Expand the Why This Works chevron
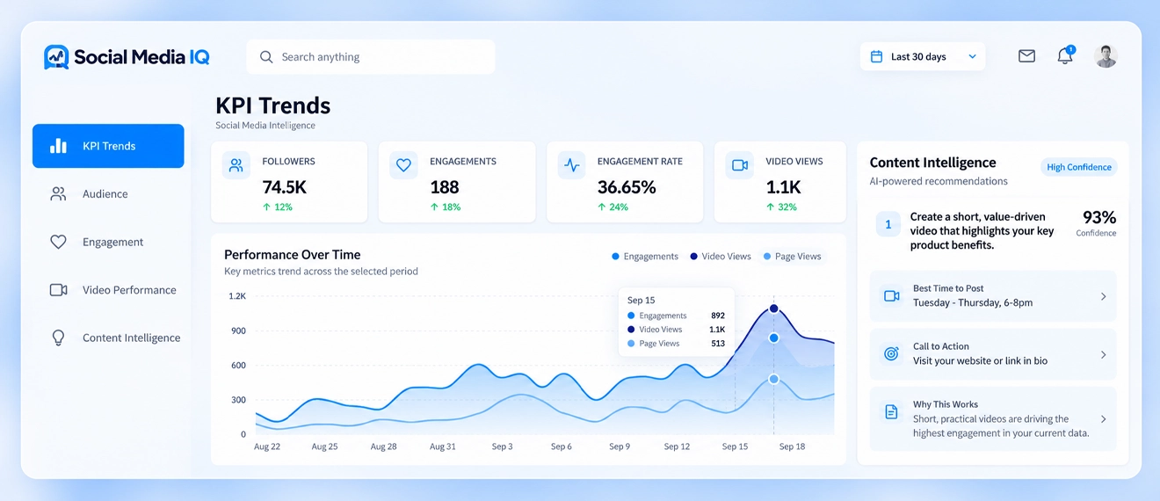This screenshot has width=1160, height=501. point(1104,419)
